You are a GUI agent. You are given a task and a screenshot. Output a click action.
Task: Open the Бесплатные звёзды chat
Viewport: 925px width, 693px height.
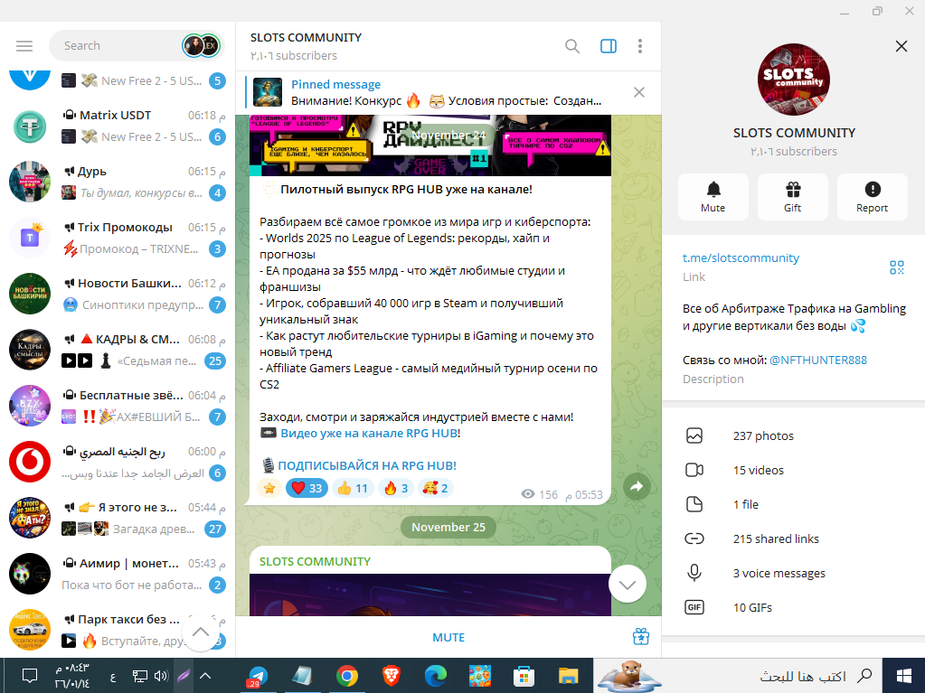[118, 406]
